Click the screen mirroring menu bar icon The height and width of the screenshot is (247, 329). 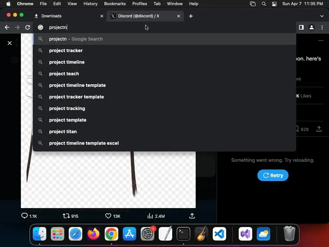tap(253, 4)
